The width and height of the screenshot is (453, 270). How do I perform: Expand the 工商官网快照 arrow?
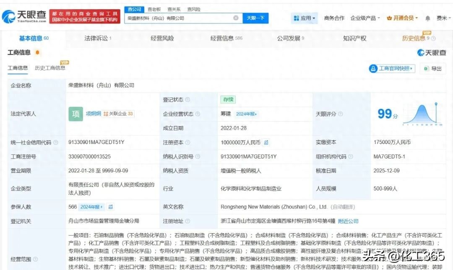412,69
